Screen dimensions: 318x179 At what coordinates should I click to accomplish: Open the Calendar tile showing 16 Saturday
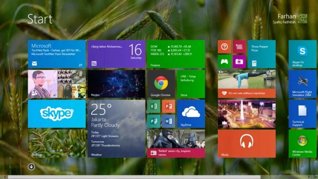(x=117, y=54)
